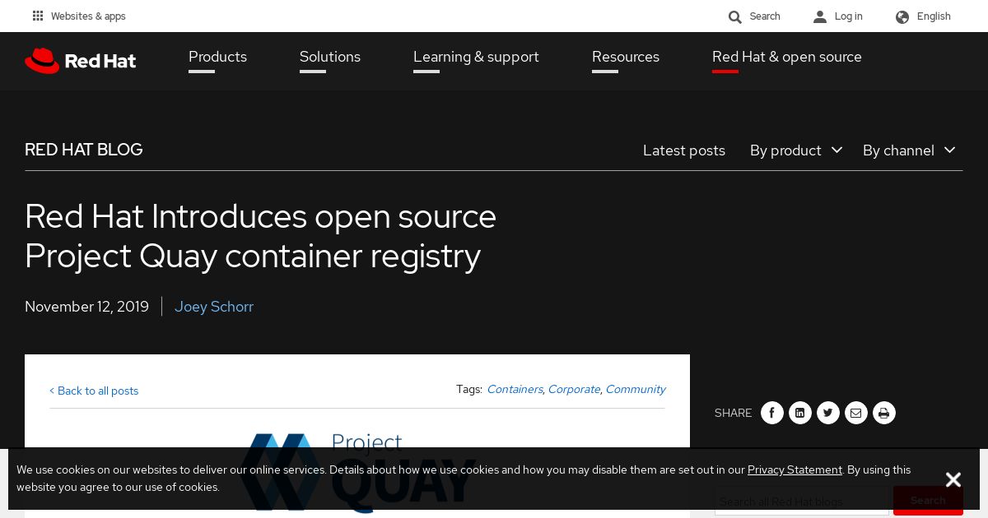The height and width of the screenshot is (518, 988).
Task: Click the Search label in top bar
Action: [765, 16]
